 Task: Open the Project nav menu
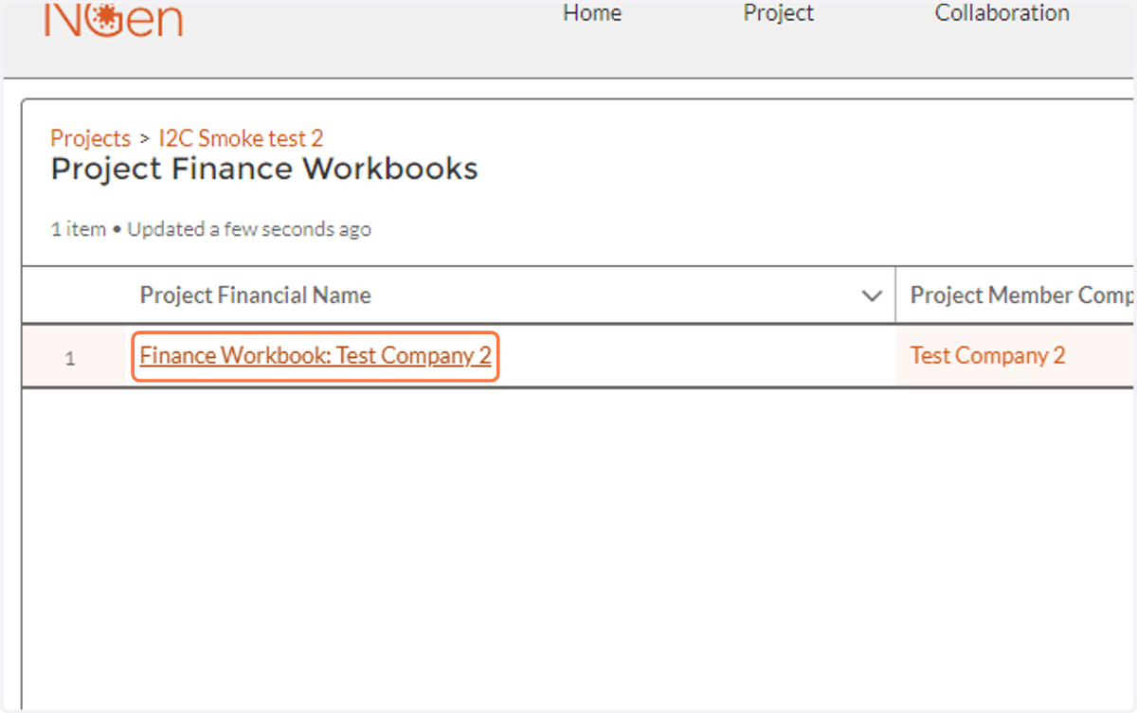pos(779,13)
